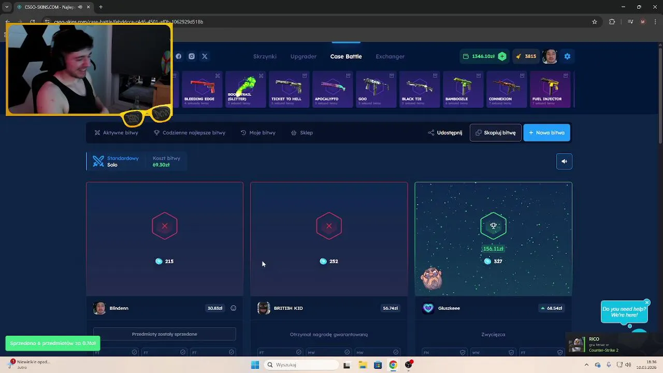Open the GOO drop card

click(x=376, y=90)
